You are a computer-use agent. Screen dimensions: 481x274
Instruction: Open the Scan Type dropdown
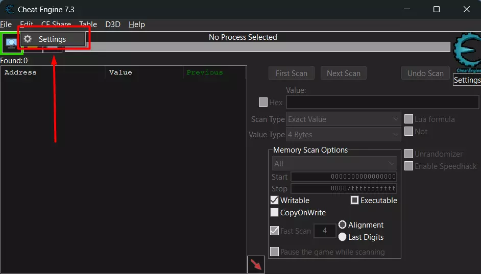[344, 119]
